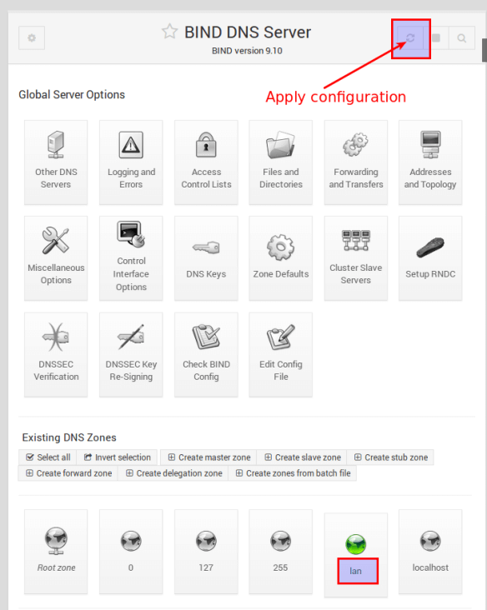487x610 pixels.
Task: Toggle favorite star next to BIND DNS Server
Action: point(170,32)
